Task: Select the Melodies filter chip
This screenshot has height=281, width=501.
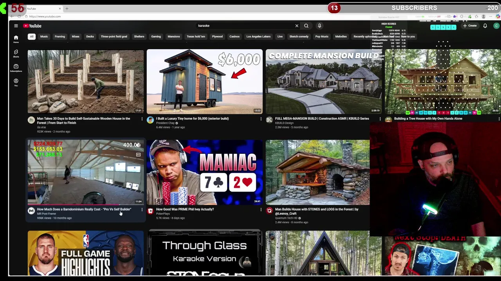Action: pyautogui.click(x=341, y=37)
